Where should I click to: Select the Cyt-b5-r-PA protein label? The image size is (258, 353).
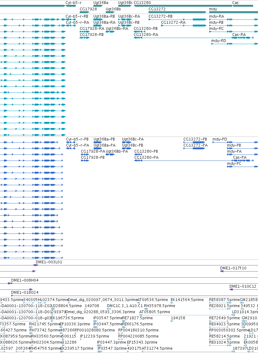tap(78, 145)
